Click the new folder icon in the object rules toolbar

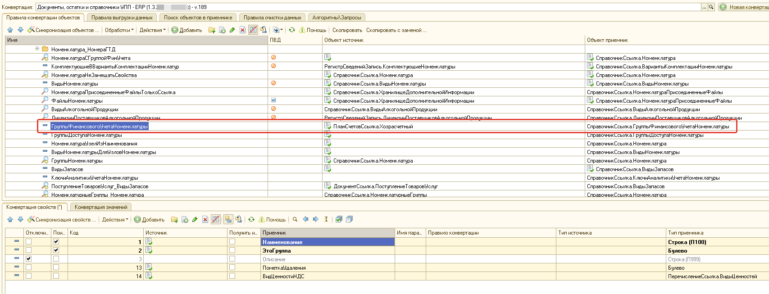tap(212, 30)
